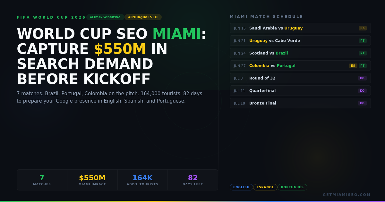Toggle the Trilingual SEO badge

coord(143,17)
